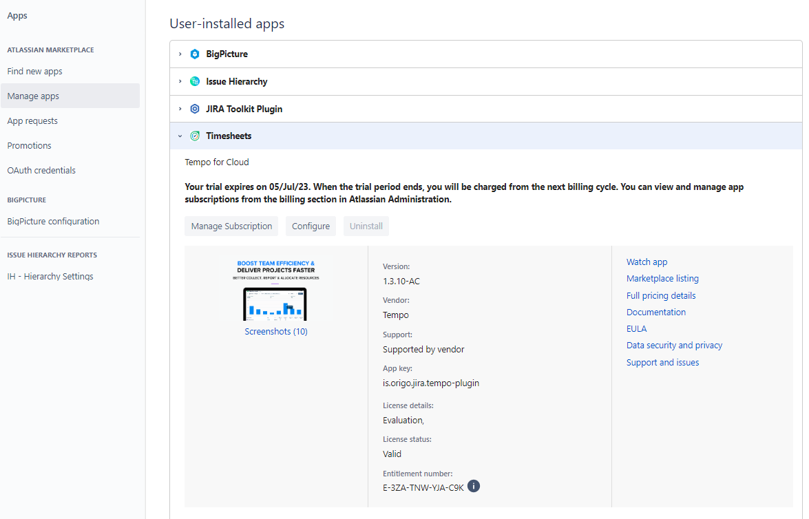Click entitlement number E-3ZA-TNW-YJA-C9K
This screenshot has height=519, width=809.
[423, 487]
